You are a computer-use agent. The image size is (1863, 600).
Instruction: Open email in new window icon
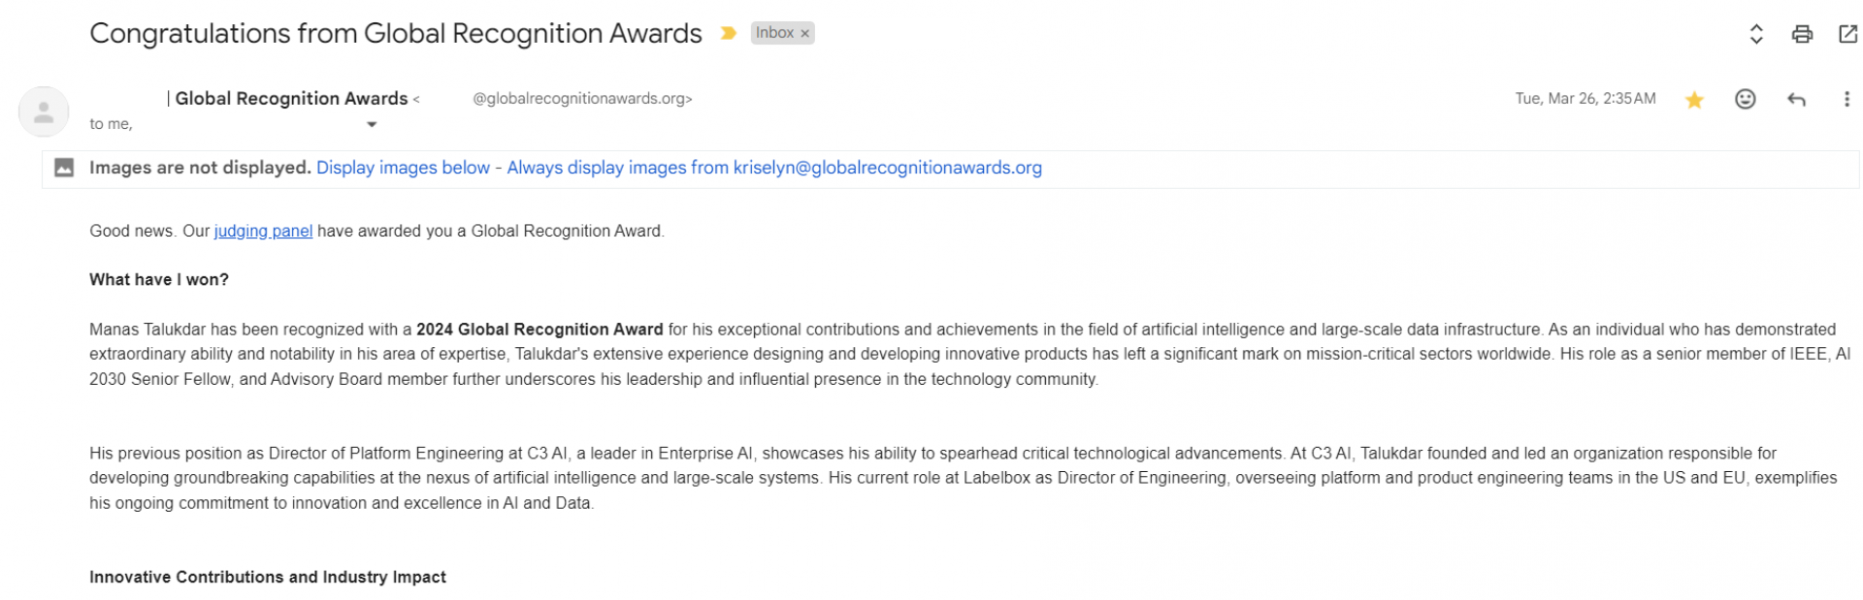[x=1847, y=34]
